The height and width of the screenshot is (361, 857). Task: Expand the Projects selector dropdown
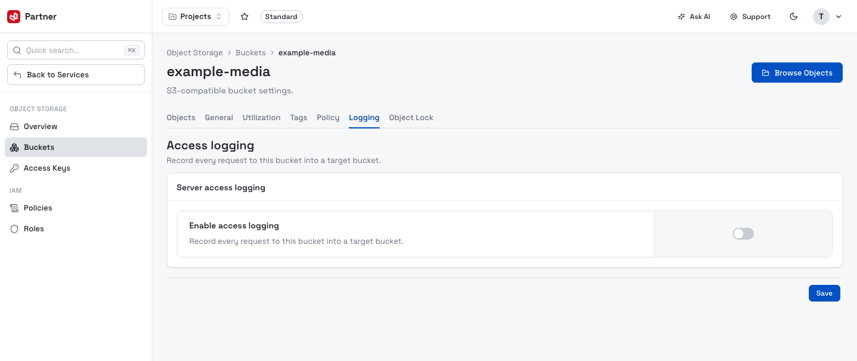coord(195,17)
